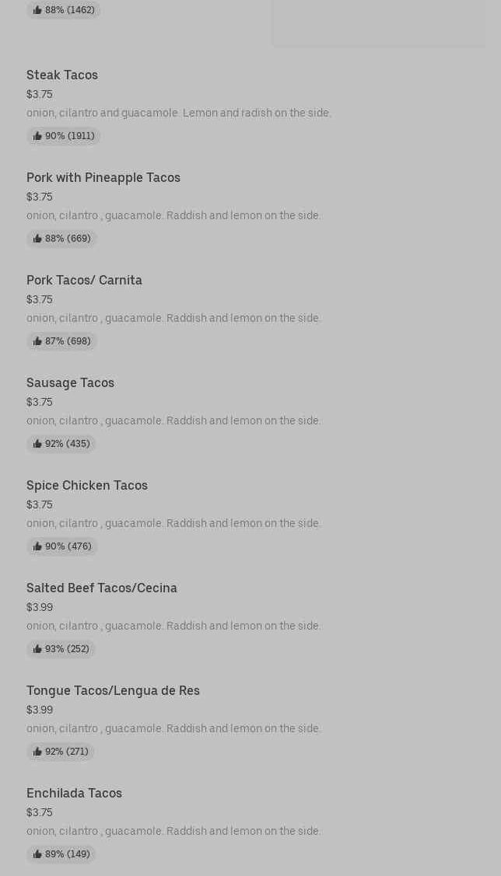
Task: Open the Steak Tacos menu item
Action: point(62,75)
